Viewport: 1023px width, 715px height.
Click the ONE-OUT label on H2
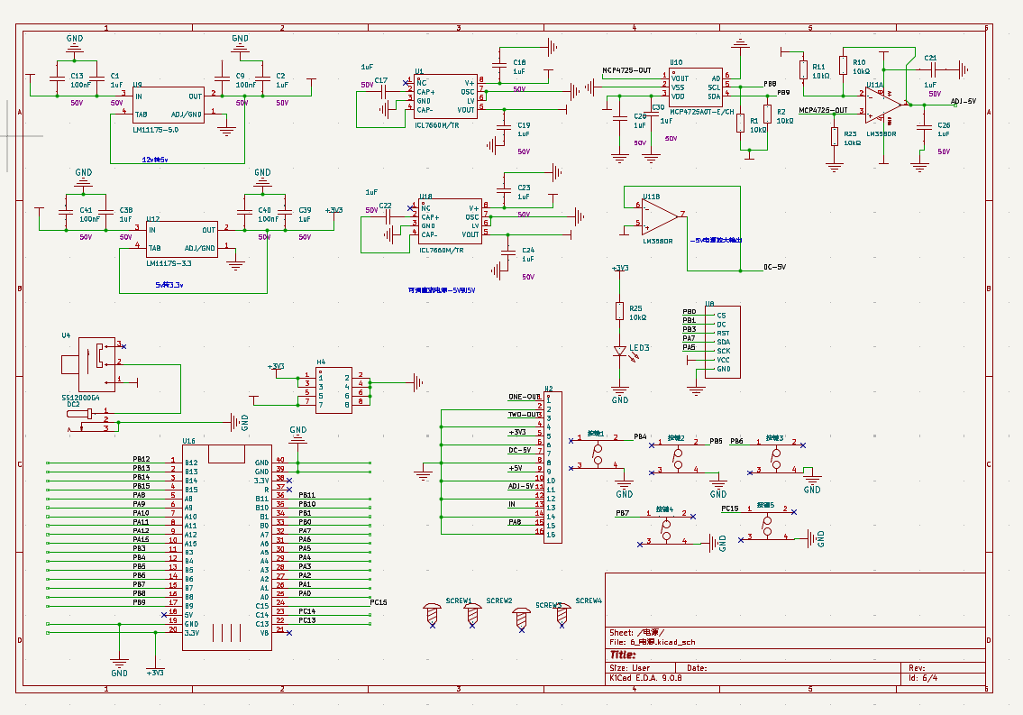525,397
